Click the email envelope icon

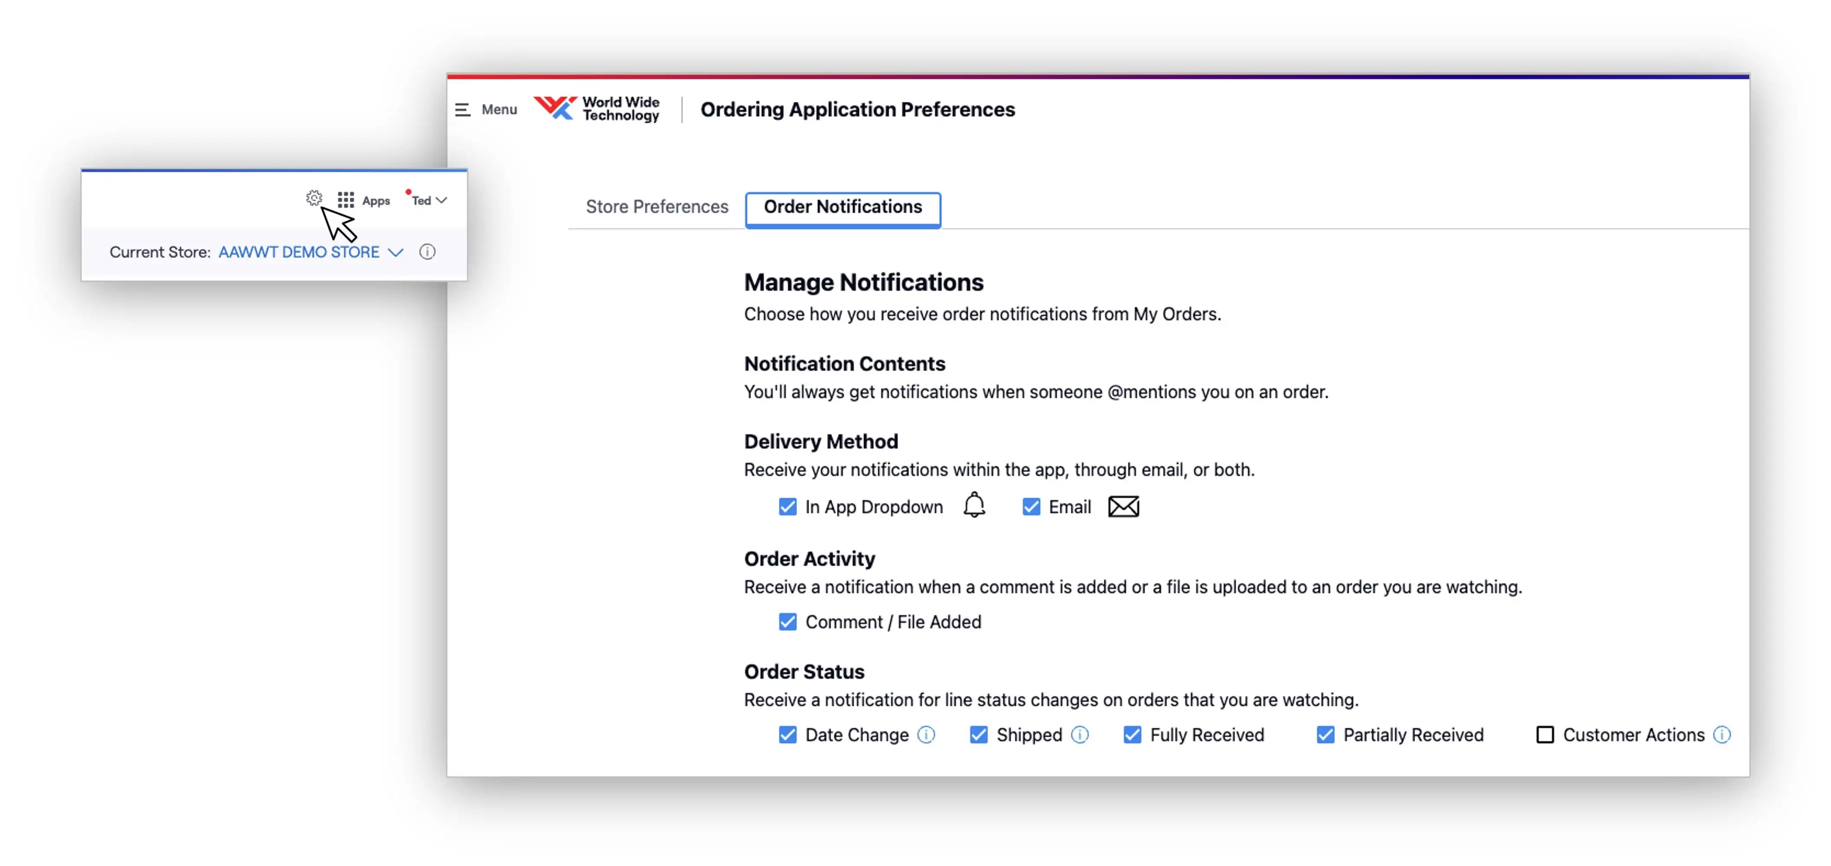1123,507
